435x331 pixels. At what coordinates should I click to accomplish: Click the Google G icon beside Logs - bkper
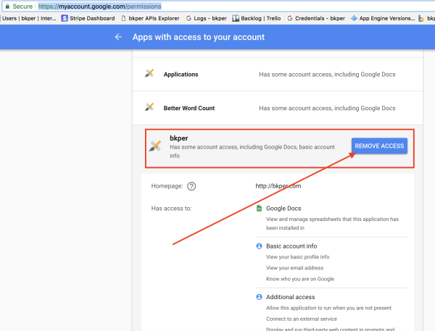[188, 18]
